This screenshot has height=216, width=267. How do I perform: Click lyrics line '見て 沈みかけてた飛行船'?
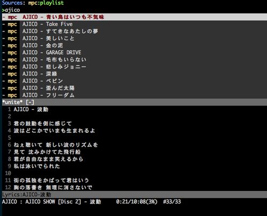pyautogui.click(x=47, y=152)
